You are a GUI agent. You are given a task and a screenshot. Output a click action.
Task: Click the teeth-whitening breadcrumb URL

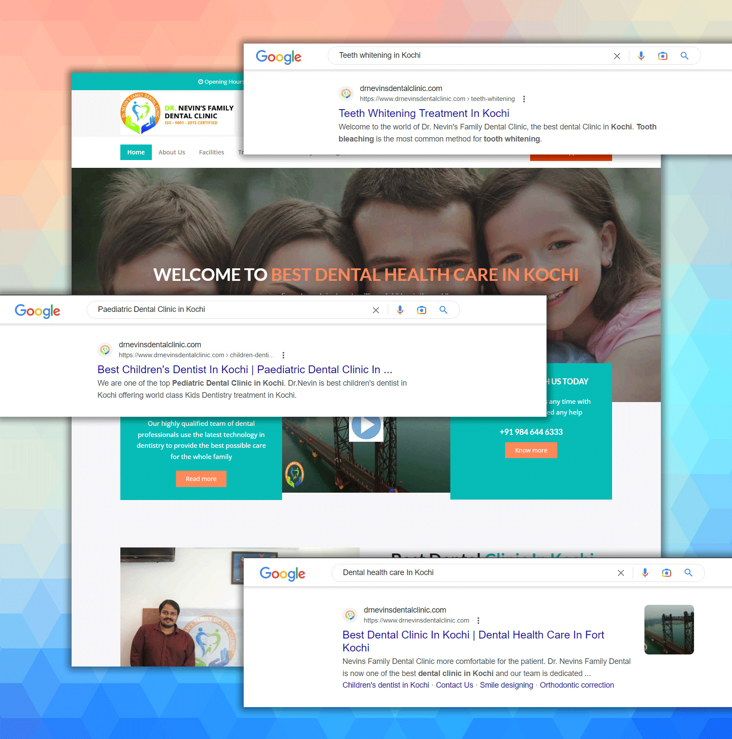click(x=437, y=99)
